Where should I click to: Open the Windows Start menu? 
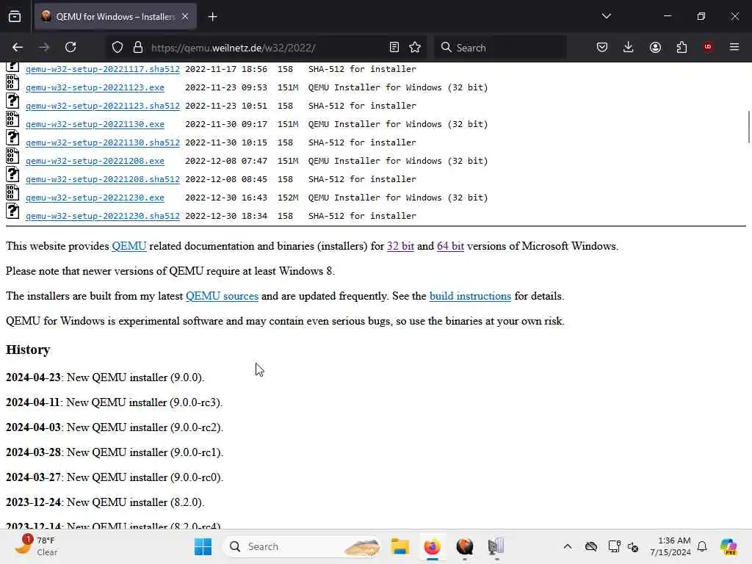[203, 546]
